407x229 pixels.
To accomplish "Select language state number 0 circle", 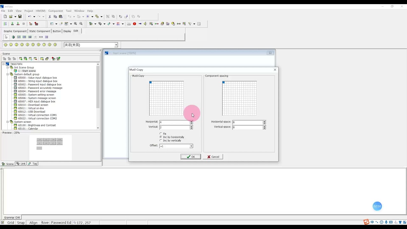I will coord(5,45).
